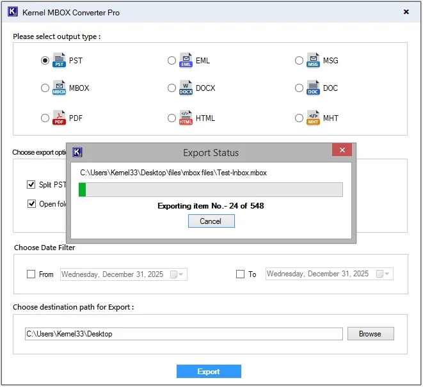Viewport: 423px width, 387px height.
Task: Cancel the export in progress
Action: 211,221
